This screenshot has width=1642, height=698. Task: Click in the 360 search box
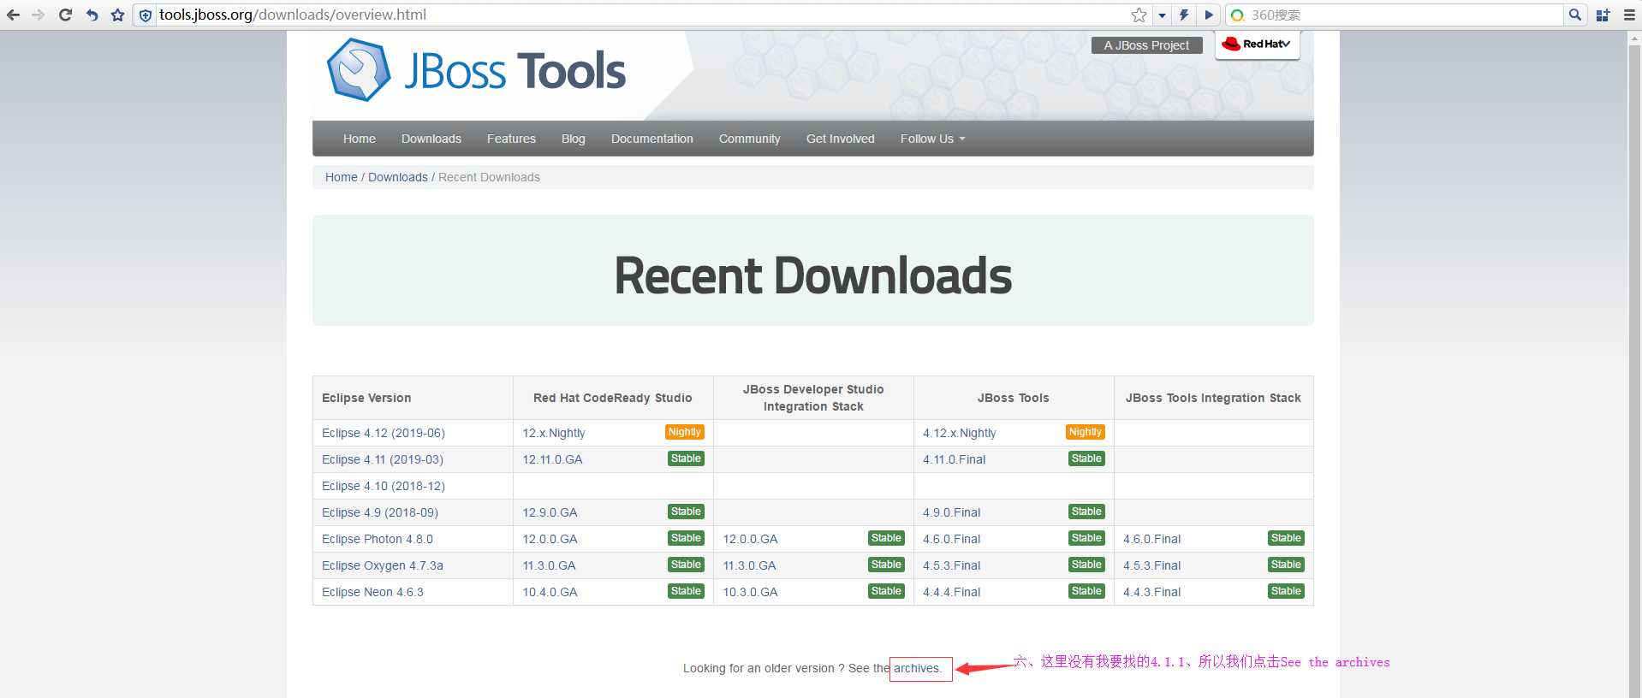point(1404,15)
